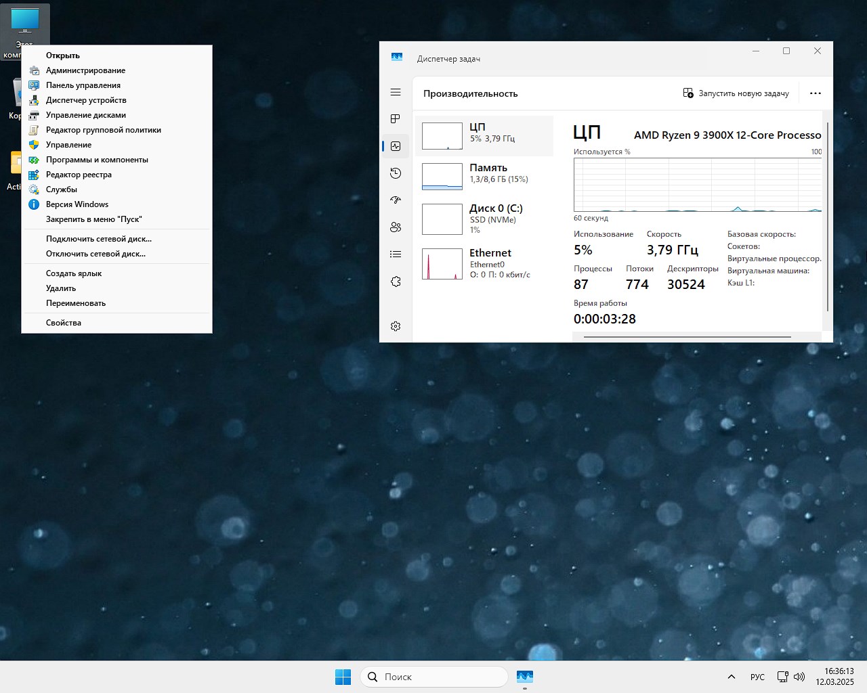Choose Свойства in the context menu
The width and height of the screenshot is (867, 693).
point(64,323)
